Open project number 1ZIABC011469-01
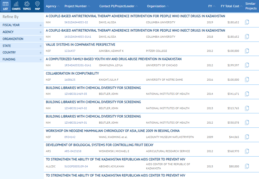Screen dimensions: 259x179 point(75,123)
